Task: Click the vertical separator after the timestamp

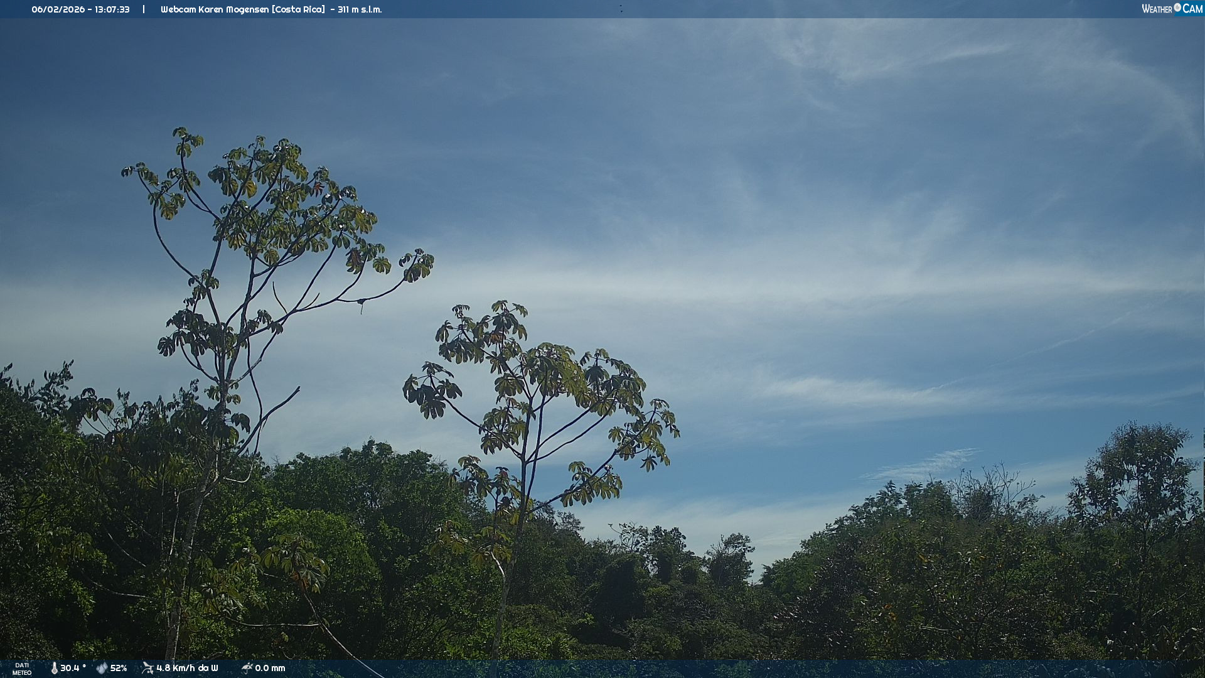Action: tap(144, 9)
